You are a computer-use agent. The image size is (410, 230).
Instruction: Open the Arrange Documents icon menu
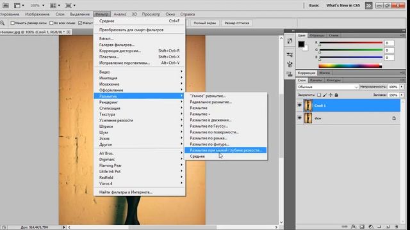[55, 5]
